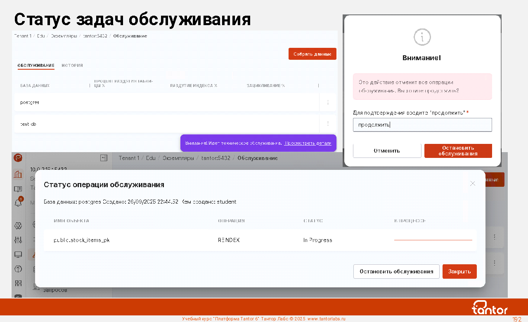Switch to the ИСТОРИЯ tab
The width and height of the screenshot is (528, 322).
click(x=72, y=65)
